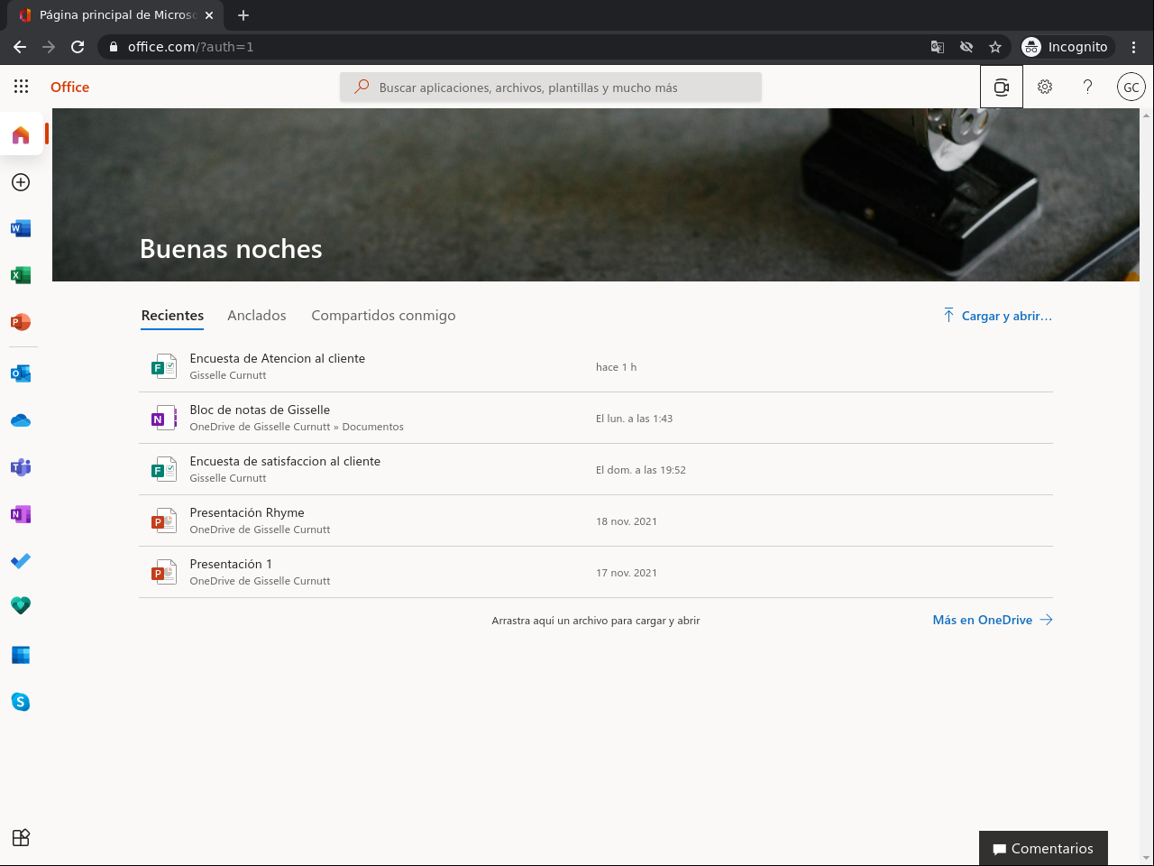This screenshot has height=866, width=1154.
Task: Launch Excel from the sidebar
Action: 21,275
